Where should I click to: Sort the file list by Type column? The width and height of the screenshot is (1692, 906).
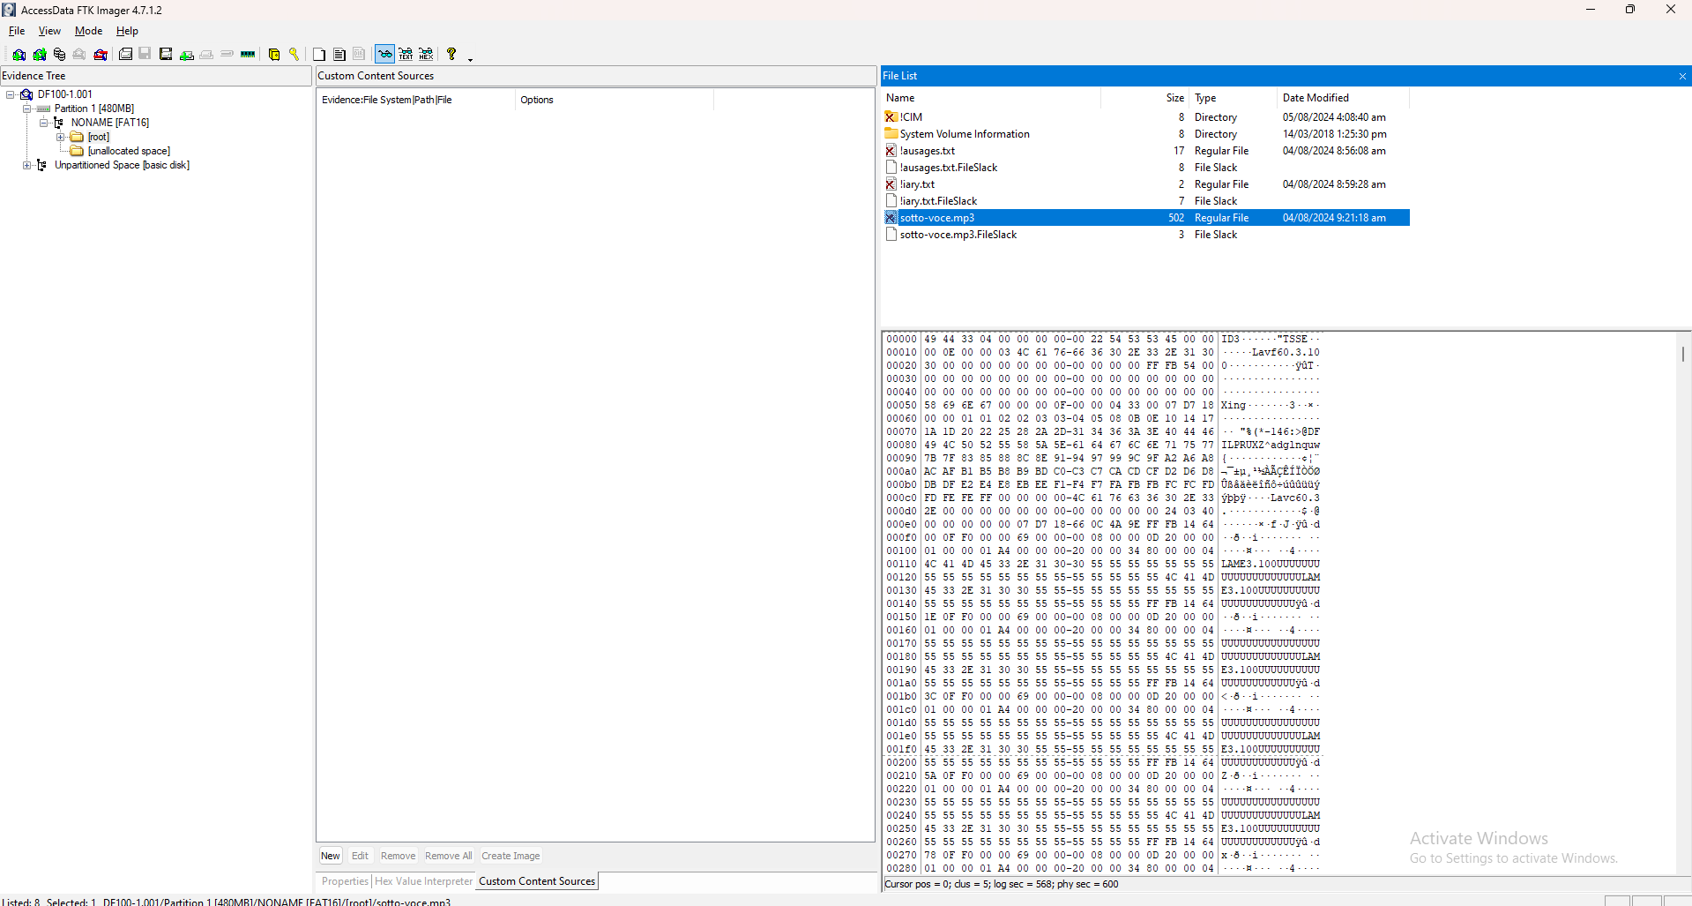[1233, 98]
